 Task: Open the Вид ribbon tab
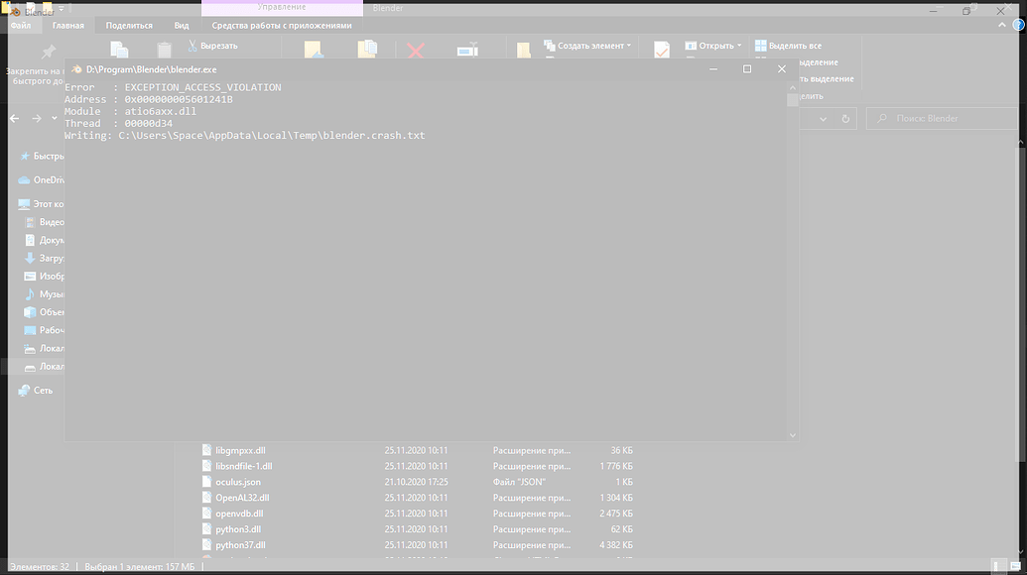[182, 26]
